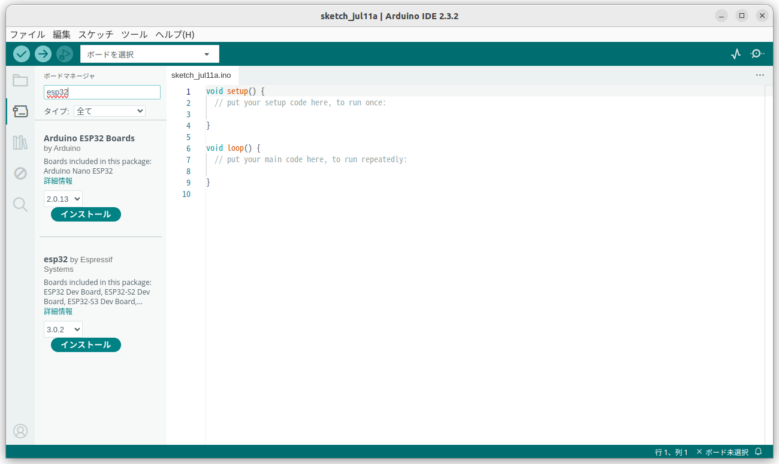Click the esp32 search input field
The width and height of the screenshot is (779, 464).
point(101,92)
